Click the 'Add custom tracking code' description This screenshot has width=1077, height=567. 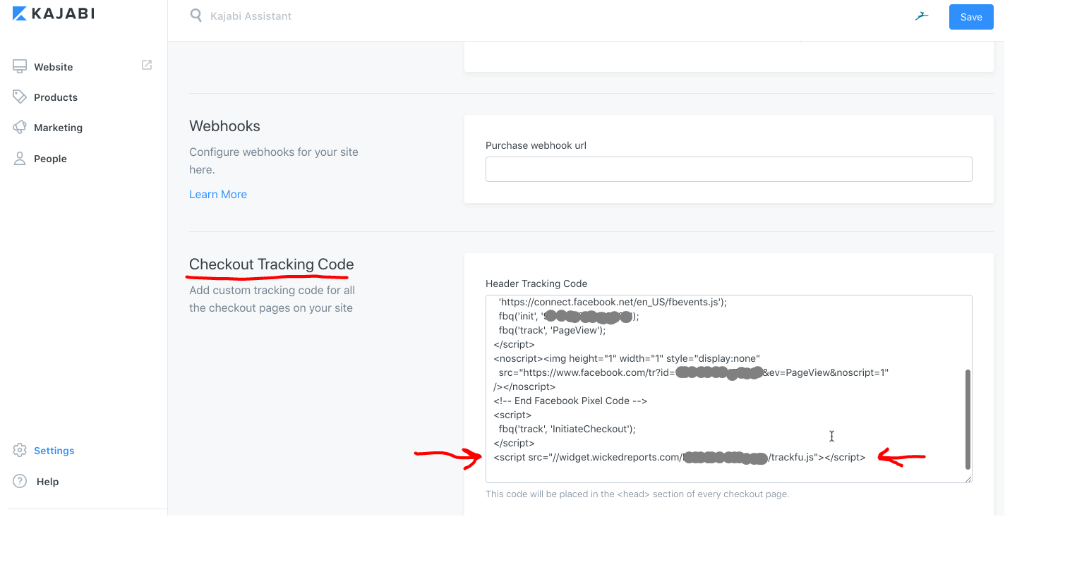pos(272,299)
